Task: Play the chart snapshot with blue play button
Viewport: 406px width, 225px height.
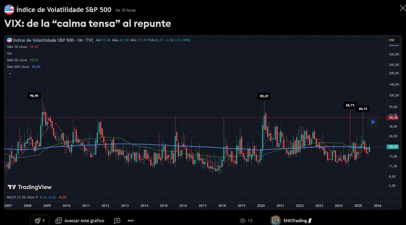Action: 373,122
